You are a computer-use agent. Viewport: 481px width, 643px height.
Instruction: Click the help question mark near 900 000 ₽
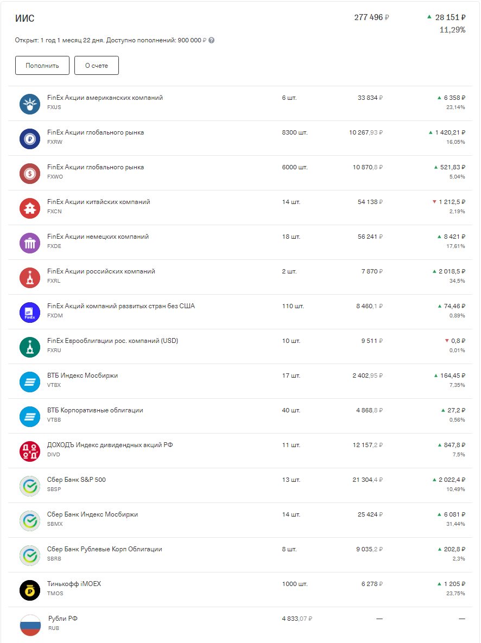pyautogui.click(x=211, y=40)
